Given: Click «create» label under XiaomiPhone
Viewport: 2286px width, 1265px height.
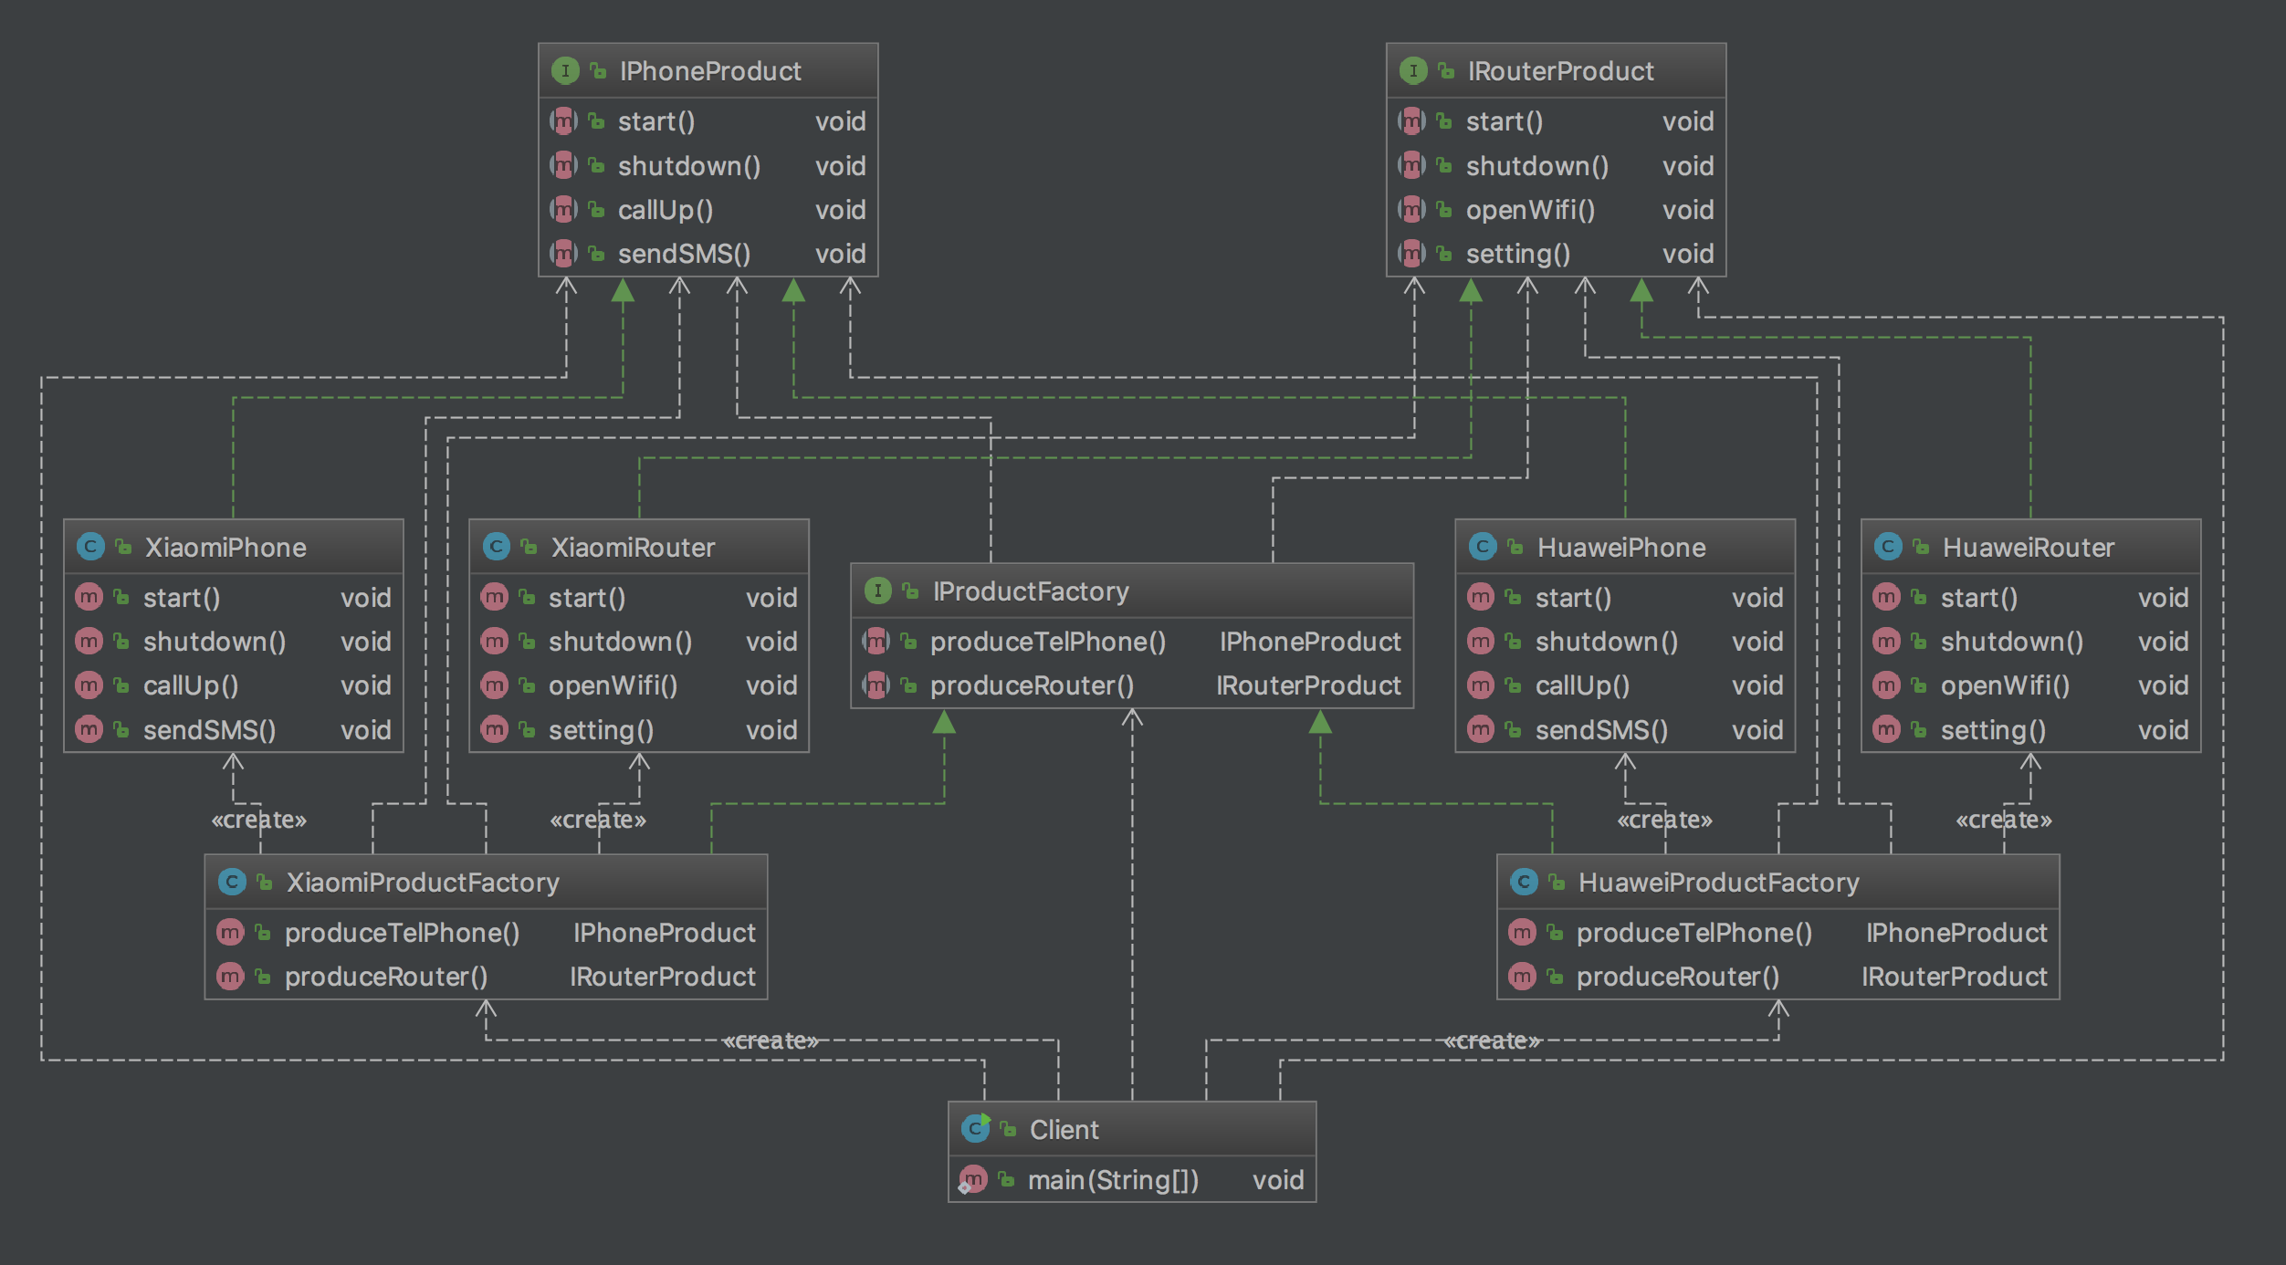Looking at the screenshot, I should coord(259,820).
